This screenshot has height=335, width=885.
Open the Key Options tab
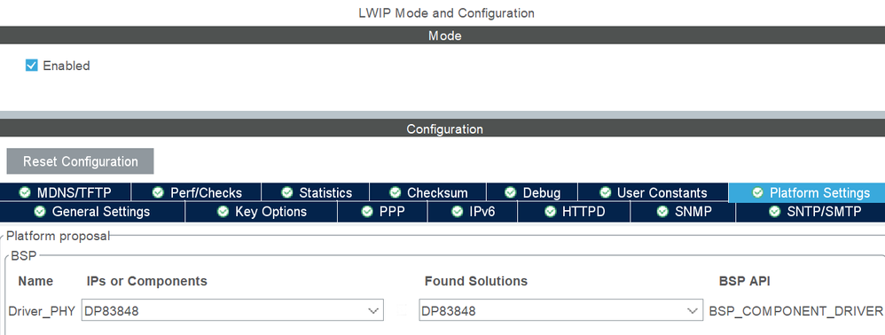(262, 212)
